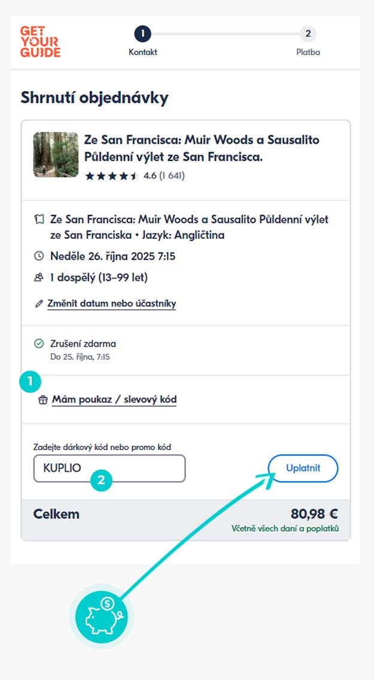Select step 2 Platba circle icon

pyautogui.click(x=309, y=34)
